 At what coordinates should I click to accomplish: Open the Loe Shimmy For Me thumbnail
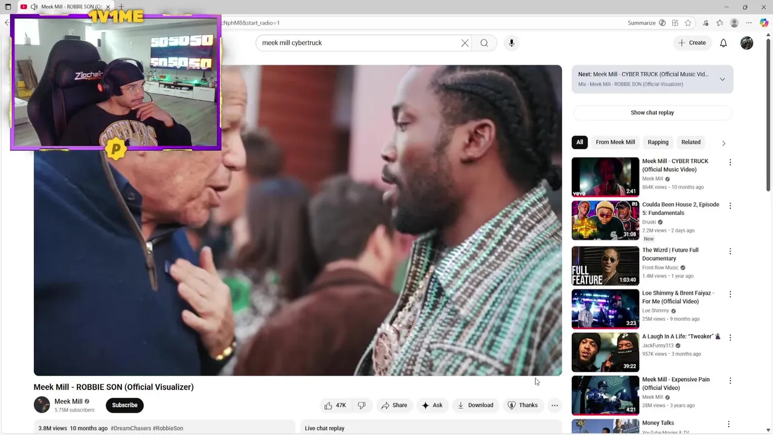605,309
